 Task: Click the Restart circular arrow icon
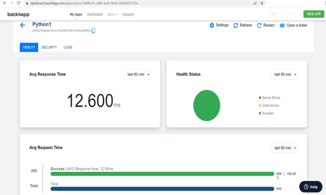pos(259,25)
